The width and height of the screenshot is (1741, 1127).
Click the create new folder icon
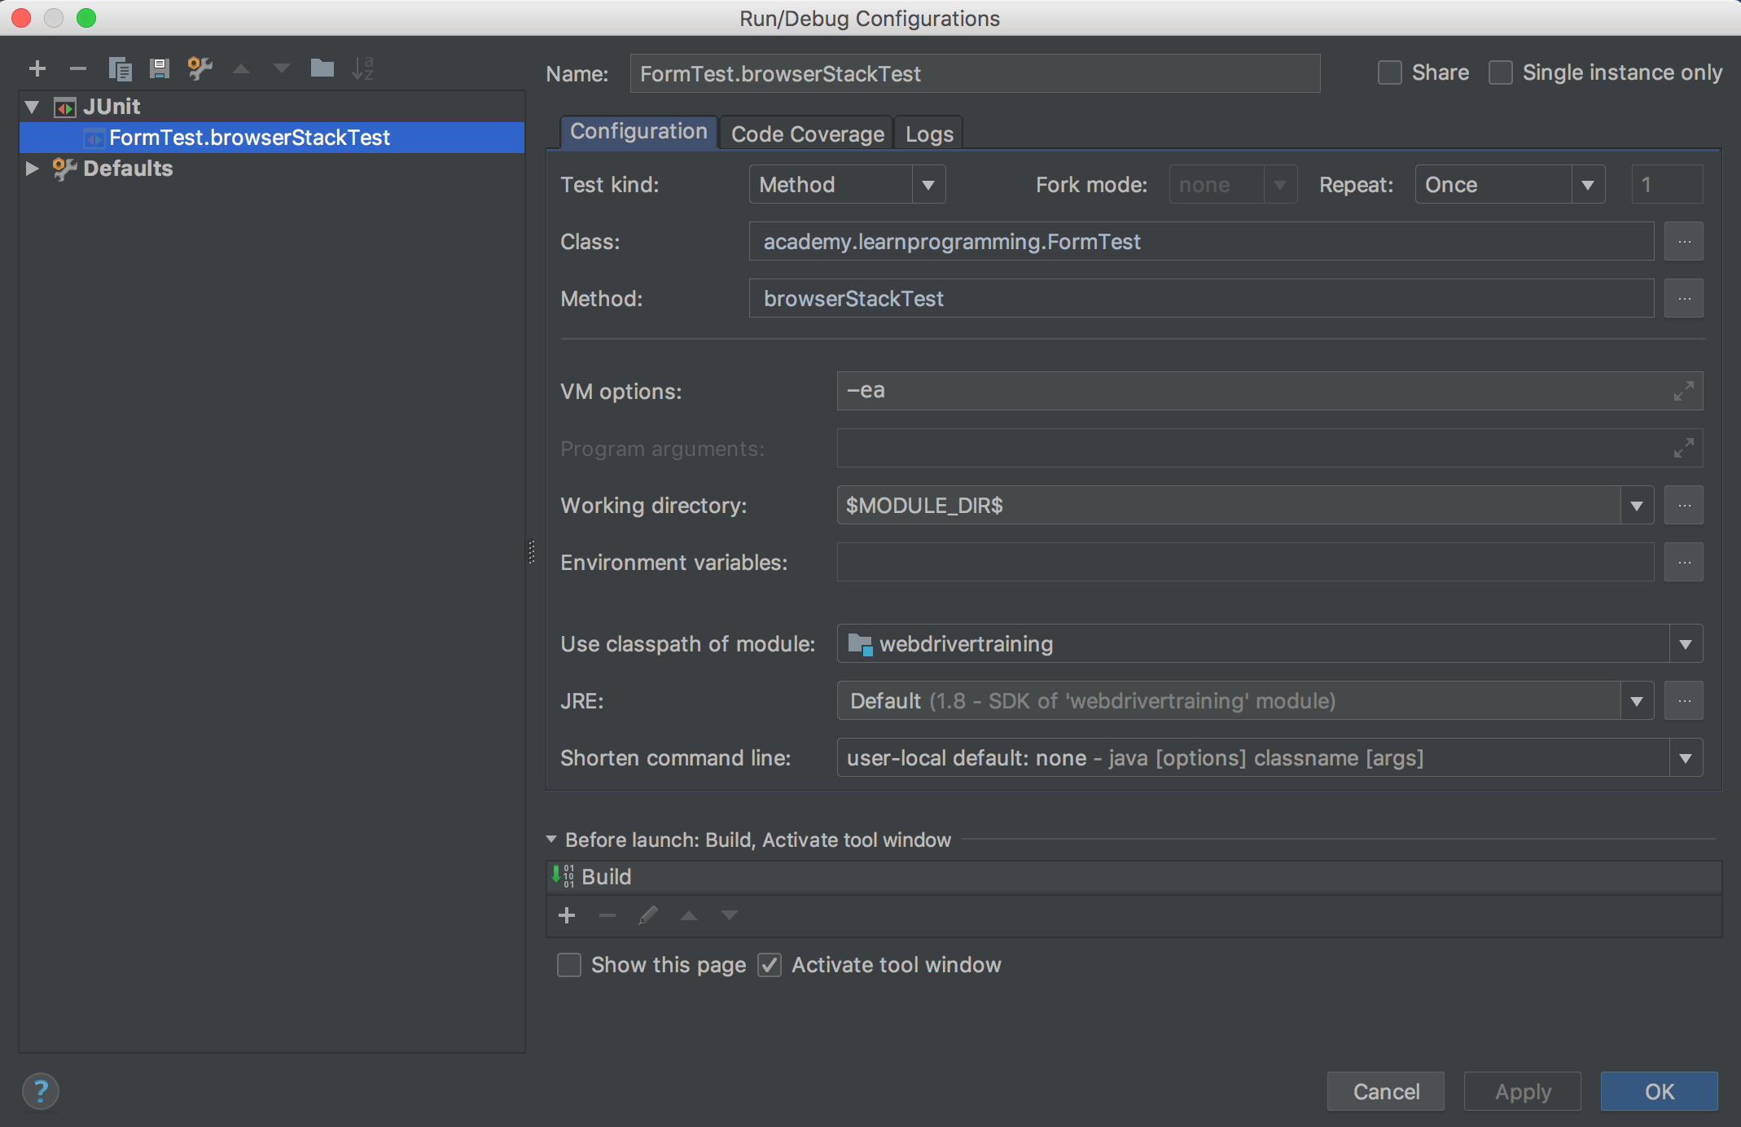point(322,68)
